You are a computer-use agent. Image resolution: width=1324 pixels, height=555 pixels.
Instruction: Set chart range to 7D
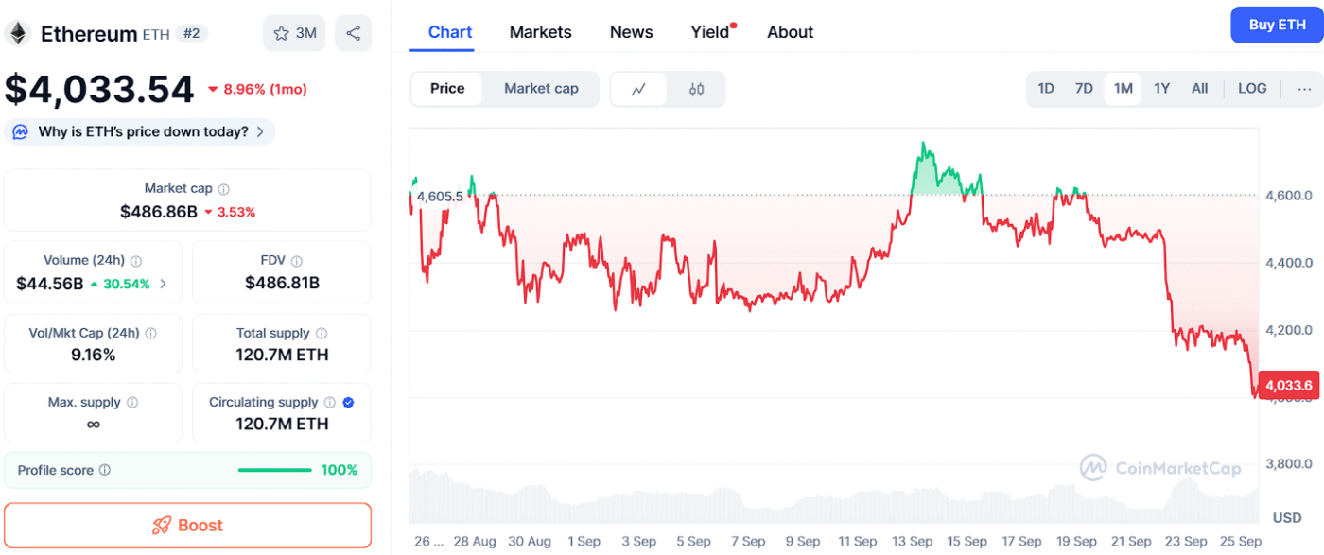click(x=1084, y=89)
